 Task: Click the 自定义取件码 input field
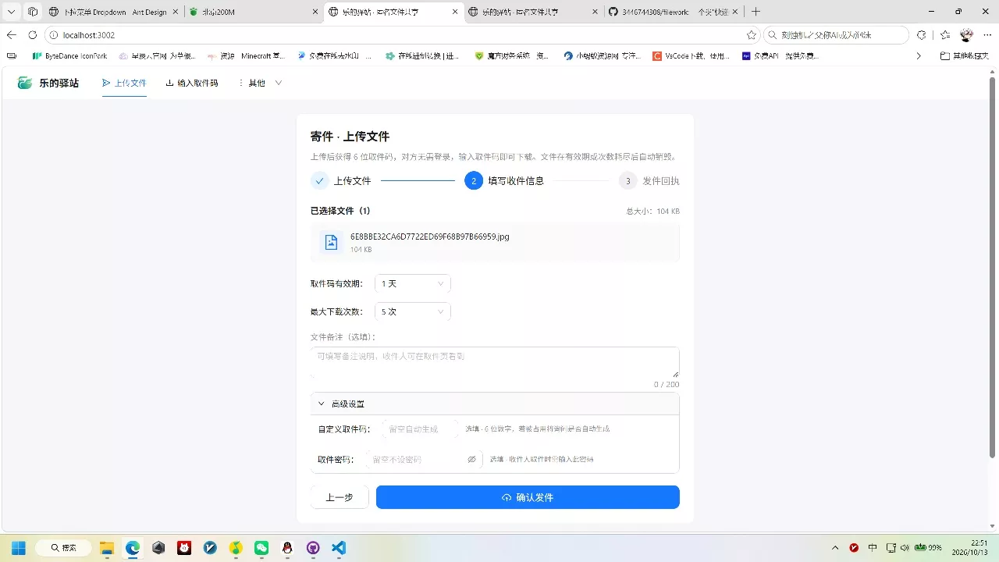420,429
